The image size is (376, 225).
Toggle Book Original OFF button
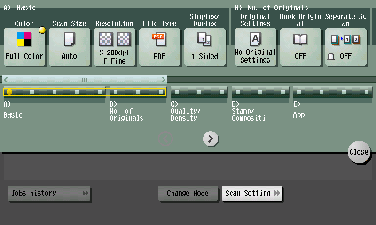(x=300, y=47)
